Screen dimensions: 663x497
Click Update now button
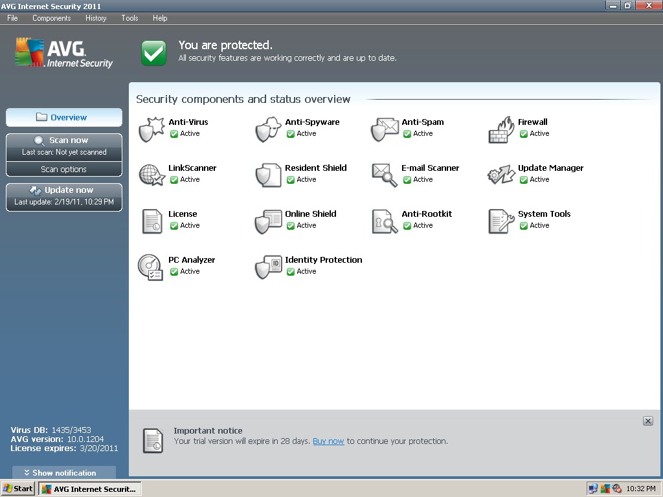64,197
